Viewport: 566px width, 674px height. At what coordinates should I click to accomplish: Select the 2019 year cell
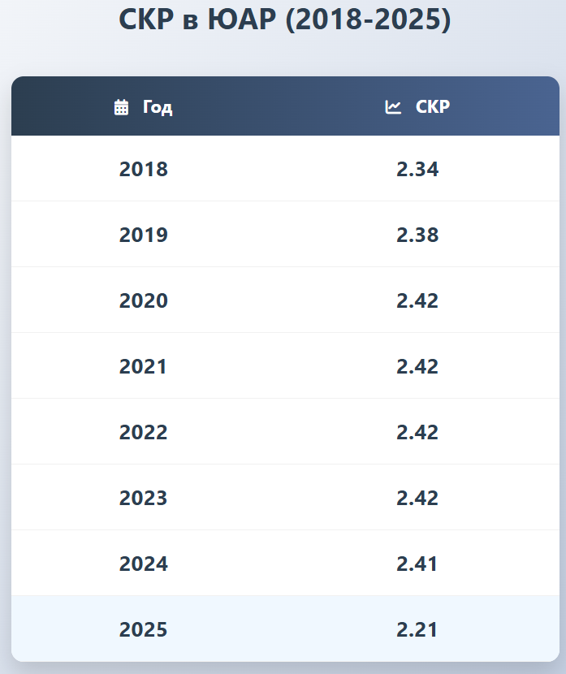pyautogui.click(x=144, y=235)
